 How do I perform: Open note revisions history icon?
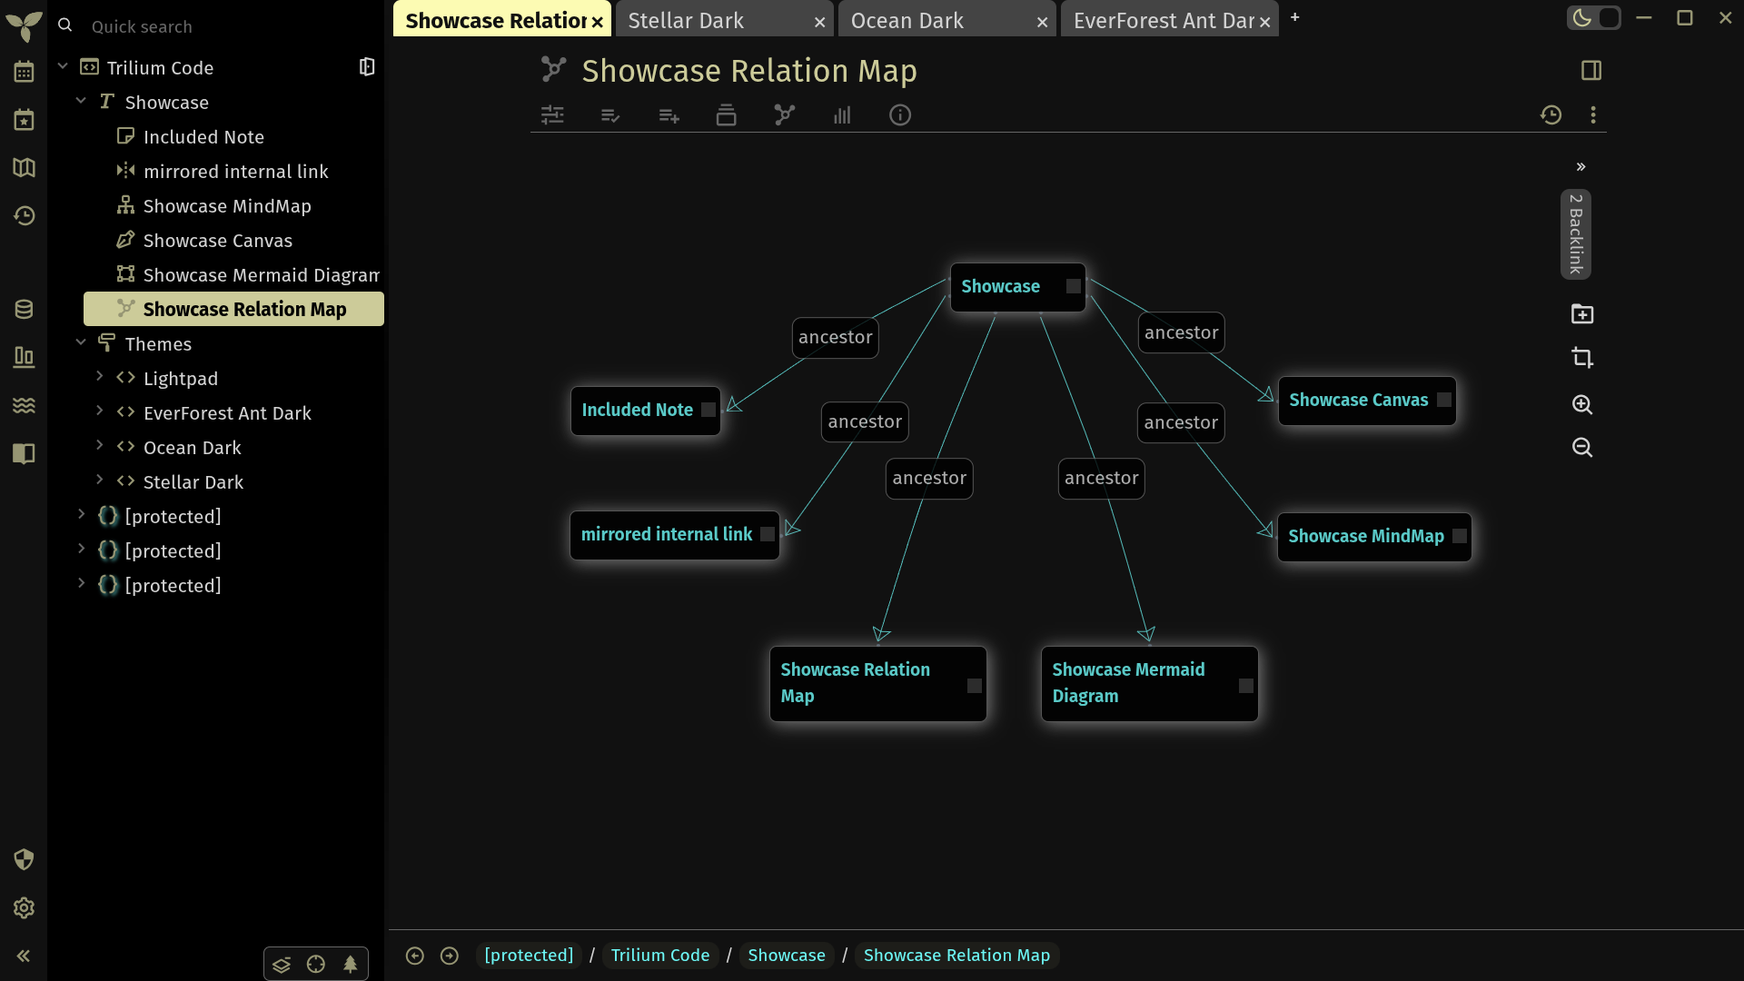click(1551, 115)
